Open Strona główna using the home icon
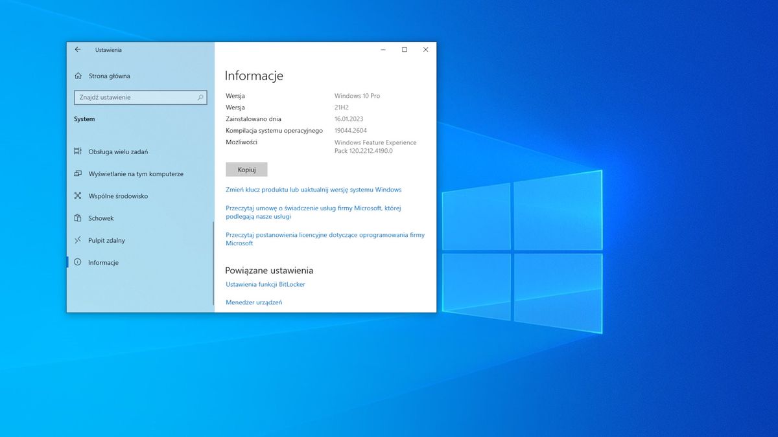 78,76
